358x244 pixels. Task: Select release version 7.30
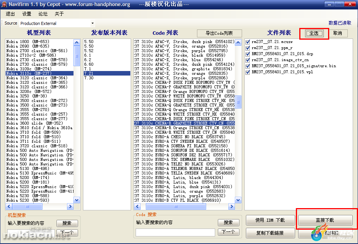(107, 78)
